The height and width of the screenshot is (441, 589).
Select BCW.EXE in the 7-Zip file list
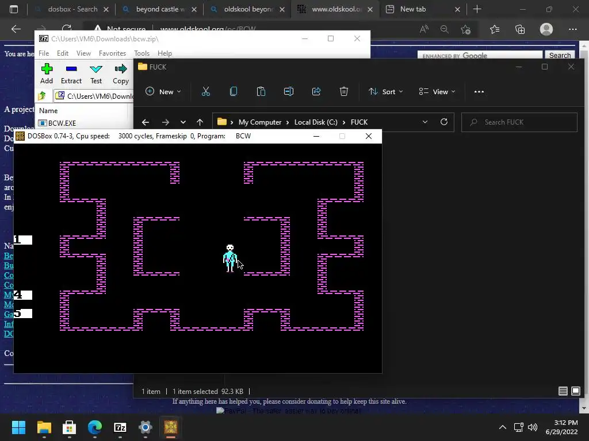(x=58, y=123)
